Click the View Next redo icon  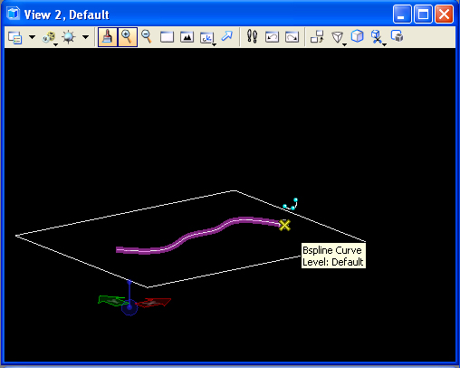tap(292, 37)
